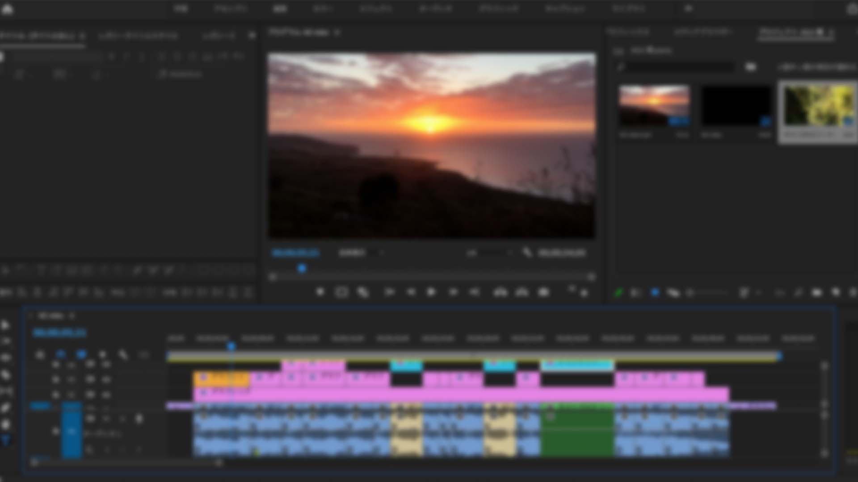Open the playback resolution dropdown
Viewport: 858px width, 482px height.
click(489, 253)
